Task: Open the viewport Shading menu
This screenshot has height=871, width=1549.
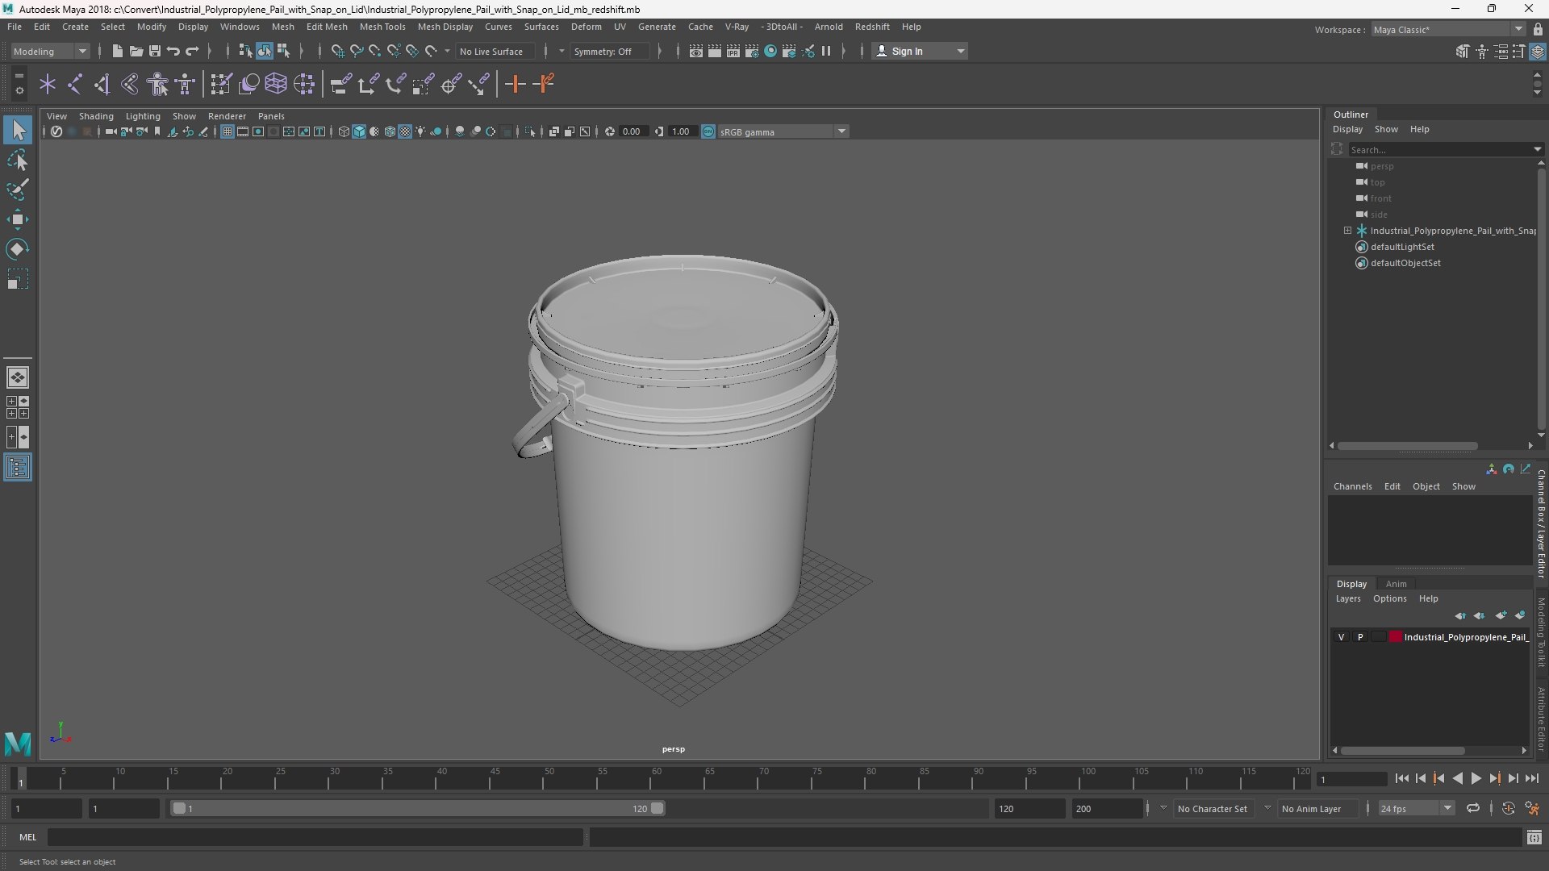Action: point(96,116)
